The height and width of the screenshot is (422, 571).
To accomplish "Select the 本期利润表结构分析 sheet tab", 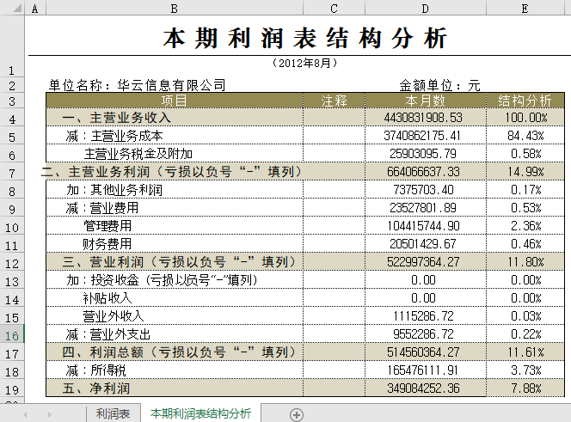I will point(200,414).
